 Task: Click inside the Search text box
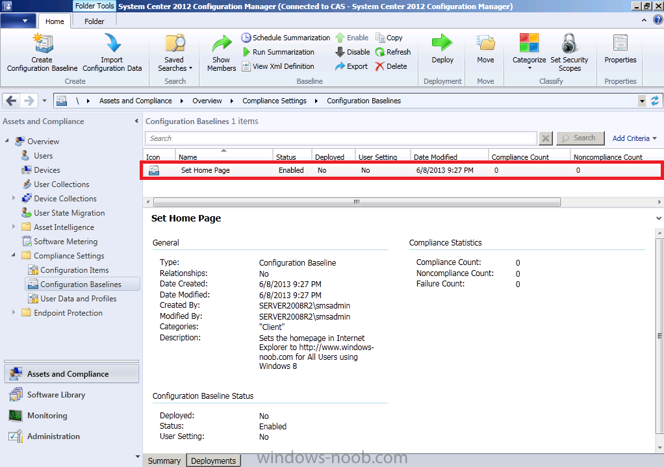[341, 138]
